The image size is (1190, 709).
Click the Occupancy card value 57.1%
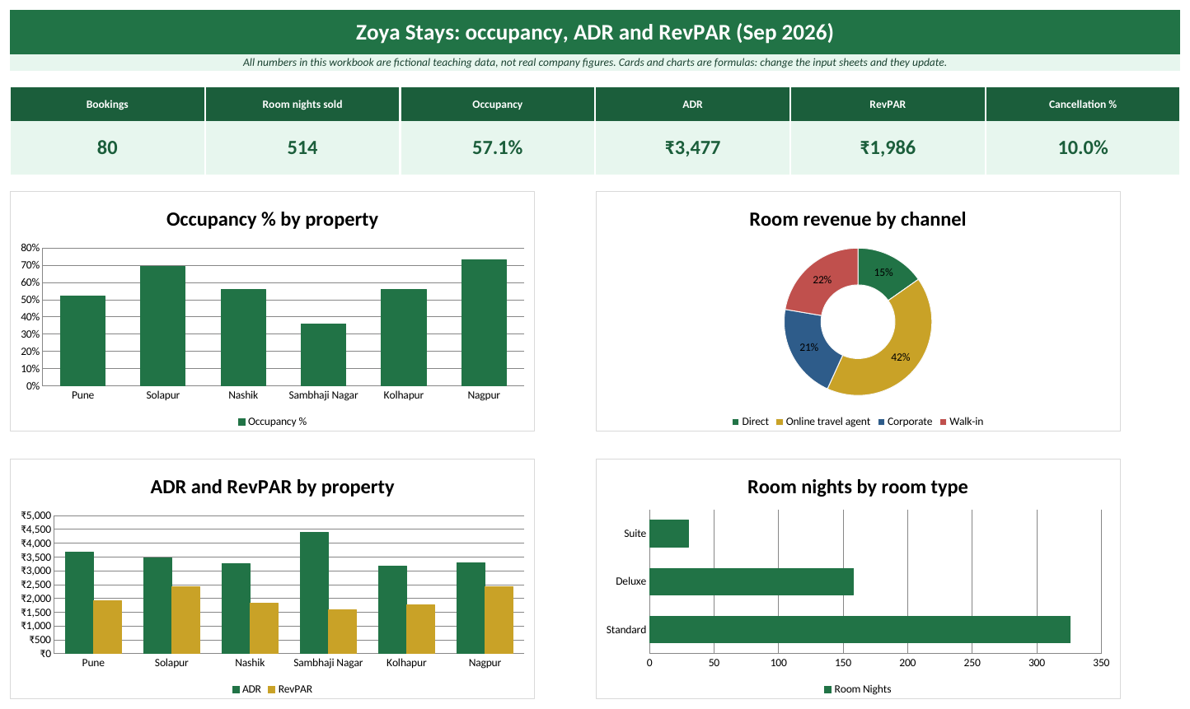click(x=497, y=147)
